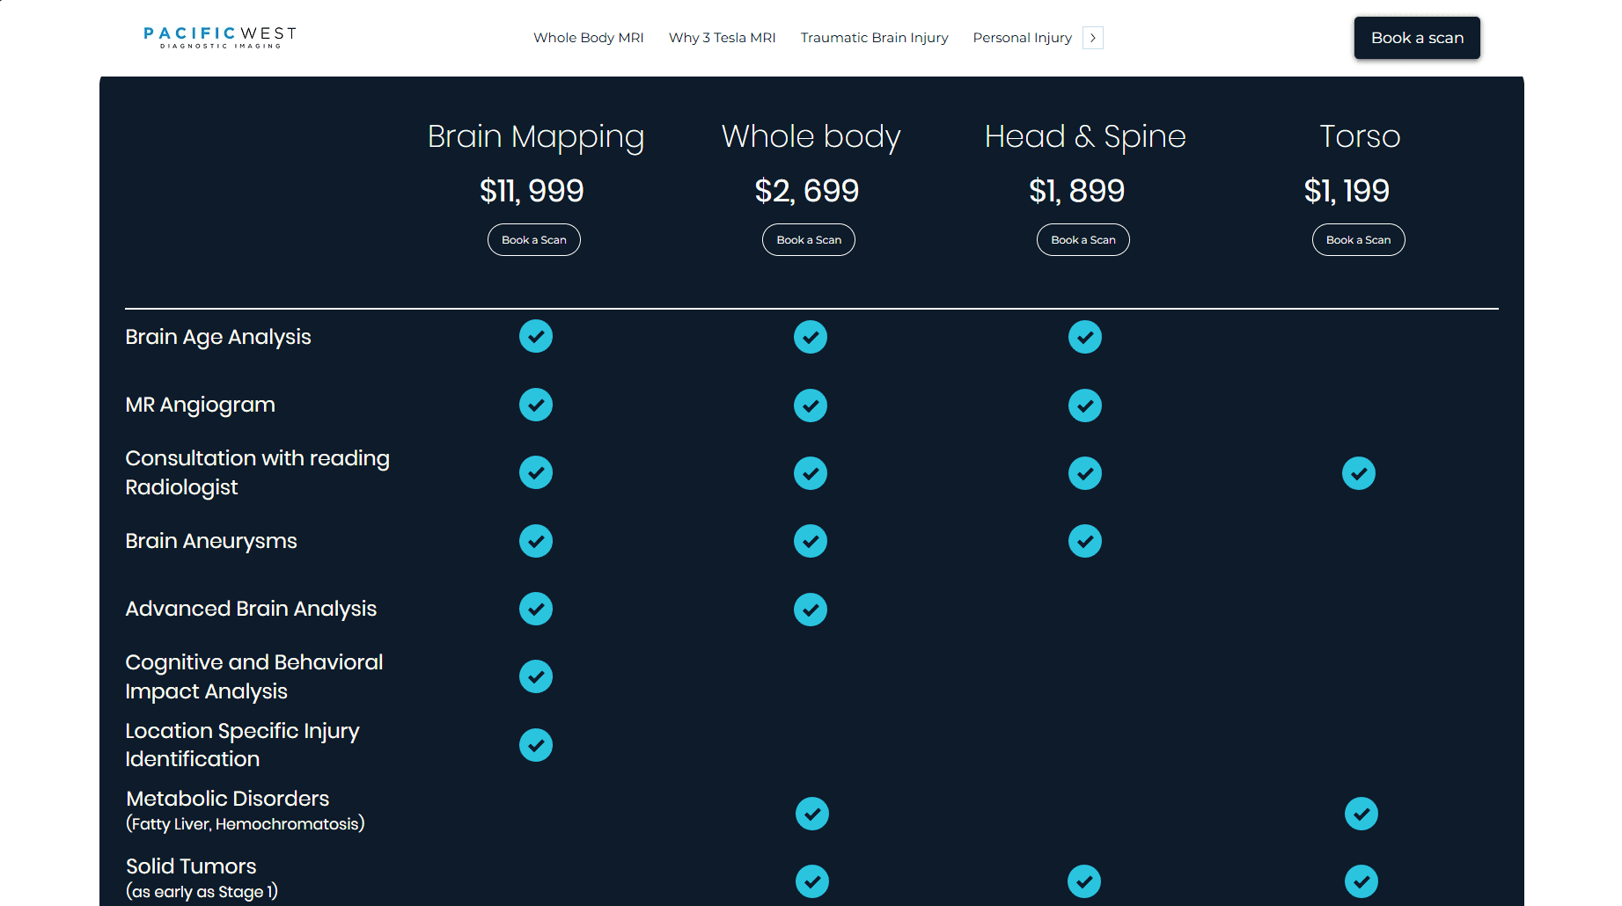The height and width of the screenshot is (906, 1622).
Task: Book a Scan for Brain Mapping
Action: pyautogui.click(x=534, y=240)
